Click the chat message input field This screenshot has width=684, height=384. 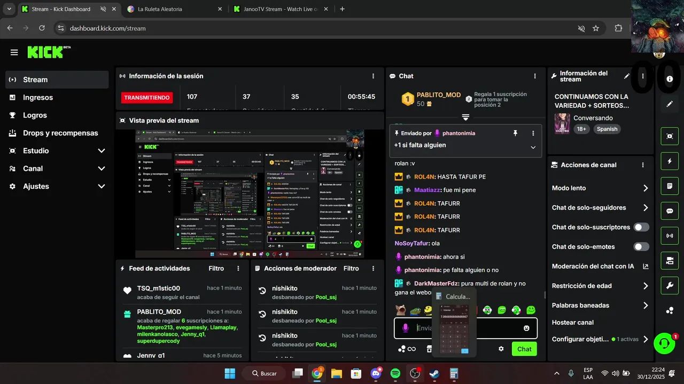(x=465, y=328)
